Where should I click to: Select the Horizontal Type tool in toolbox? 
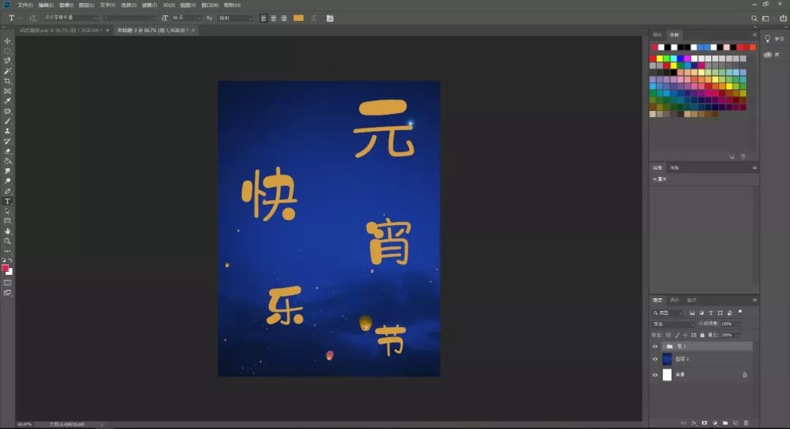tap(8, 201)
